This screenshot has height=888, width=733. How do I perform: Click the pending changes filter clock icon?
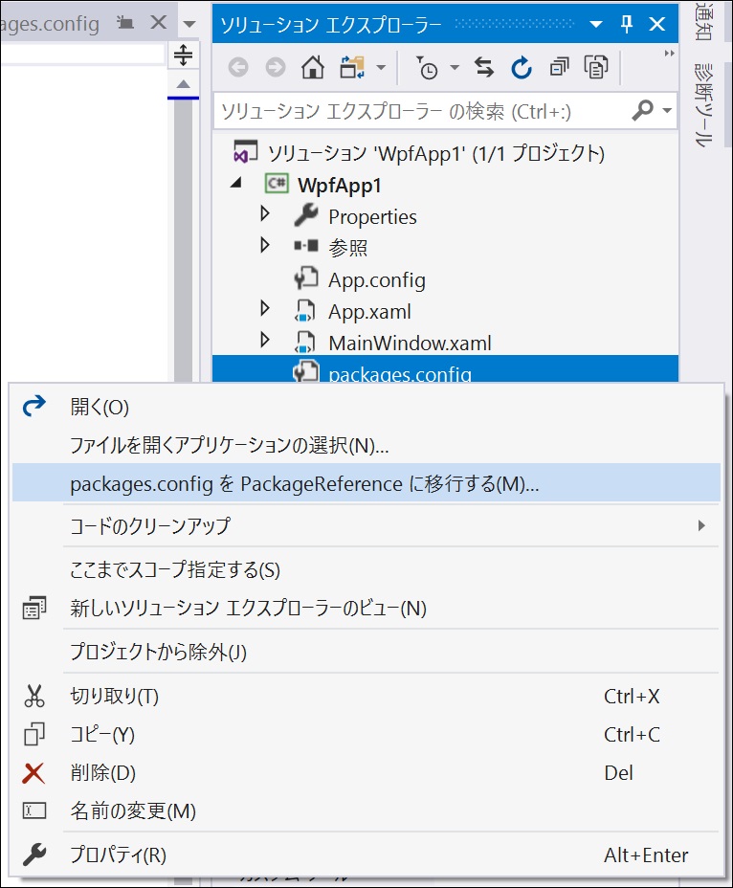coord(427,68)
